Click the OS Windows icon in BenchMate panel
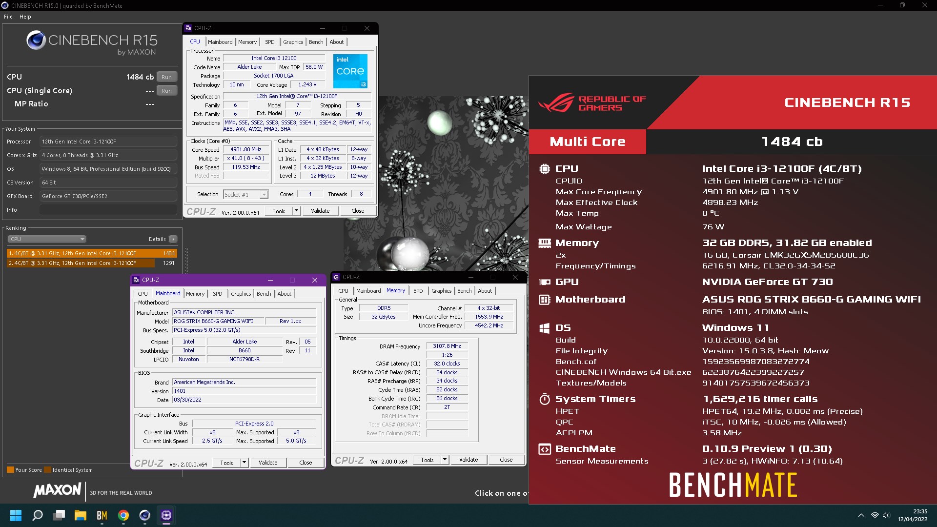This screenshot has width=937, height=527. [x=545, y=328]
